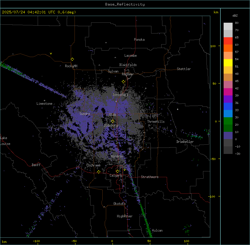The image size is (250, 245).
Task: Click the -30 value in dBZ legend
Action: point(238,154)
